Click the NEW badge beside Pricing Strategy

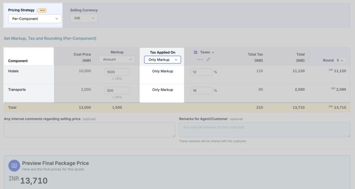(42, 10)
